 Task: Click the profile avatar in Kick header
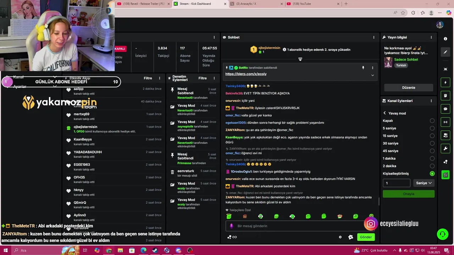coord(440,25)
